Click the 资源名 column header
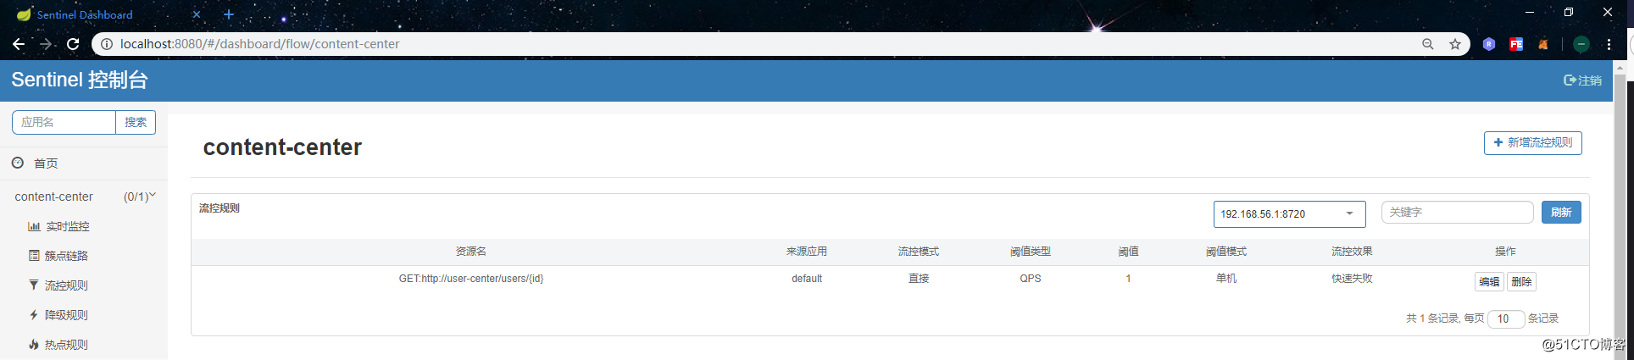 (x=471, y=252)
